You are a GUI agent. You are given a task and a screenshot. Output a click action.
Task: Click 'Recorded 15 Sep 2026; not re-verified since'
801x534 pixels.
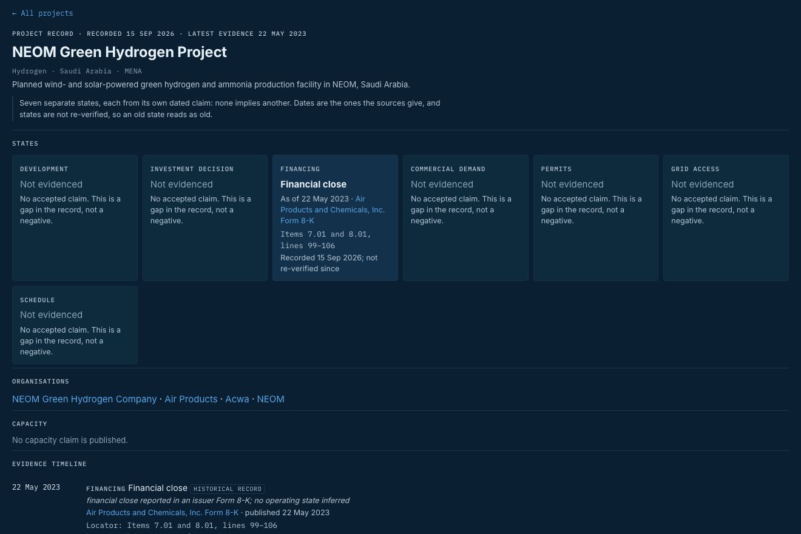(x=329, y=263)
